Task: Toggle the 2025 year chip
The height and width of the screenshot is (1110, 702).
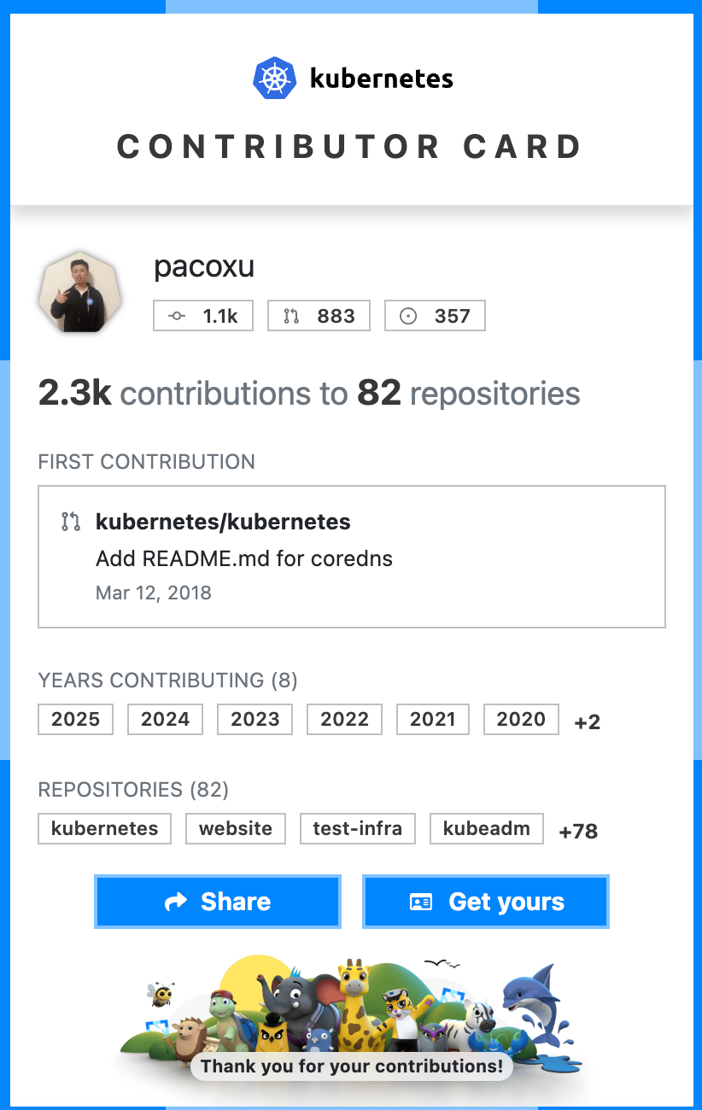Action: point(75,719)
